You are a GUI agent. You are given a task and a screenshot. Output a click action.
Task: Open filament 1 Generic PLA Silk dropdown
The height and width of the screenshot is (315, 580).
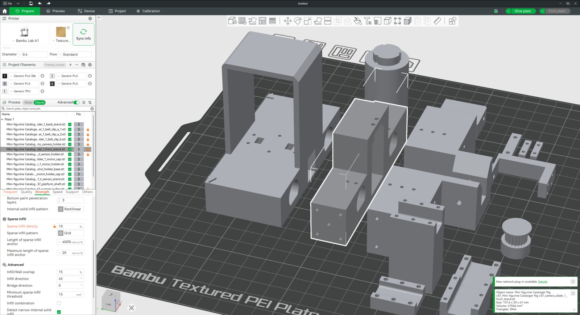coord(24,76)
